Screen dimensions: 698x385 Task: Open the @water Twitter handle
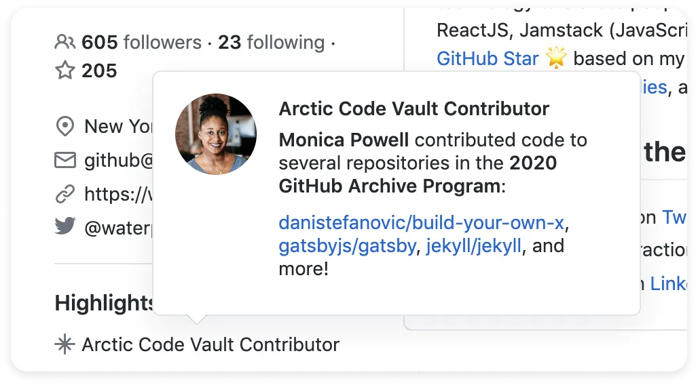118,228
